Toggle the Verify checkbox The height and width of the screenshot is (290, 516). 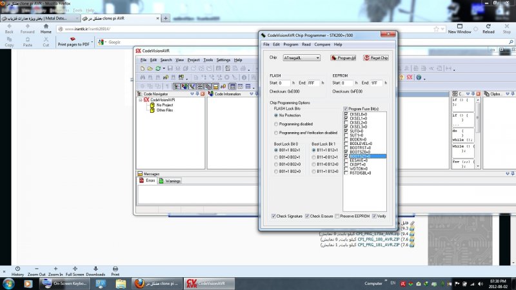point(374,216)
